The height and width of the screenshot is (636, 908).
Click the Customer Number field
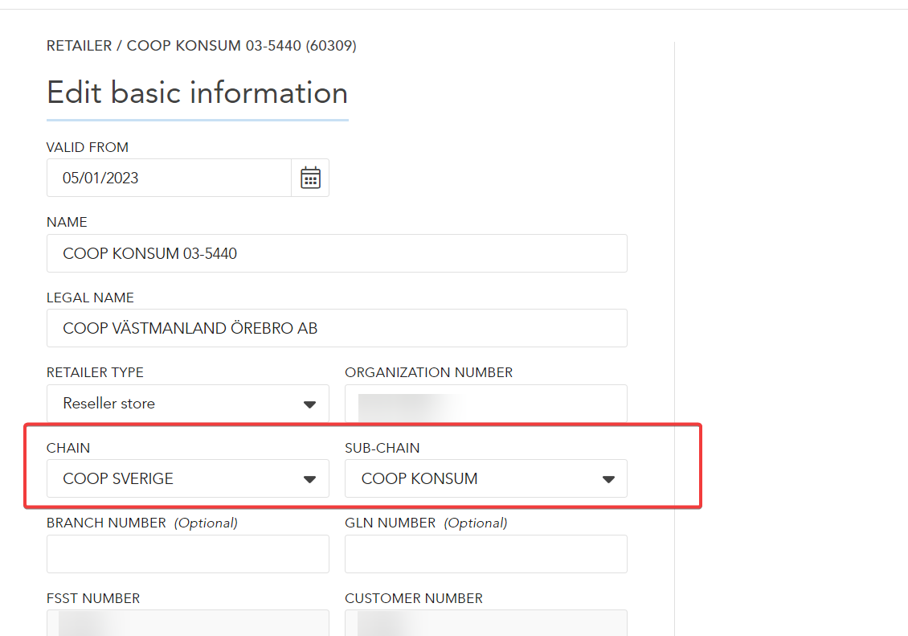486,622
